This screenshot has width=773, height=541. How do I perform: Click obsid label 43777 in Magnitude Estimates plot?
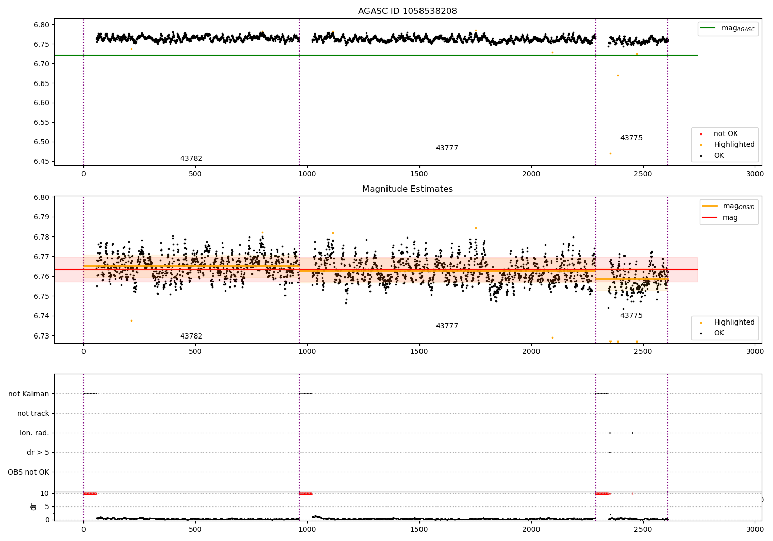pyautogui.click(x=447, y=326)
